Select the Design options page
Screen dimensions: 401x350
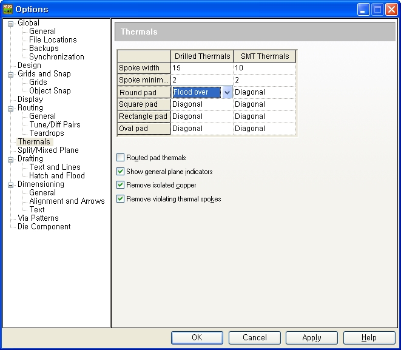pos(29,65)
